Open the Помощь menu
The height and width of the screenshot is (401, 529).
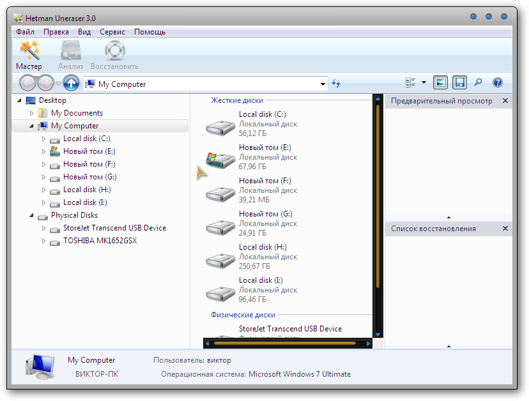click(149, 32)
